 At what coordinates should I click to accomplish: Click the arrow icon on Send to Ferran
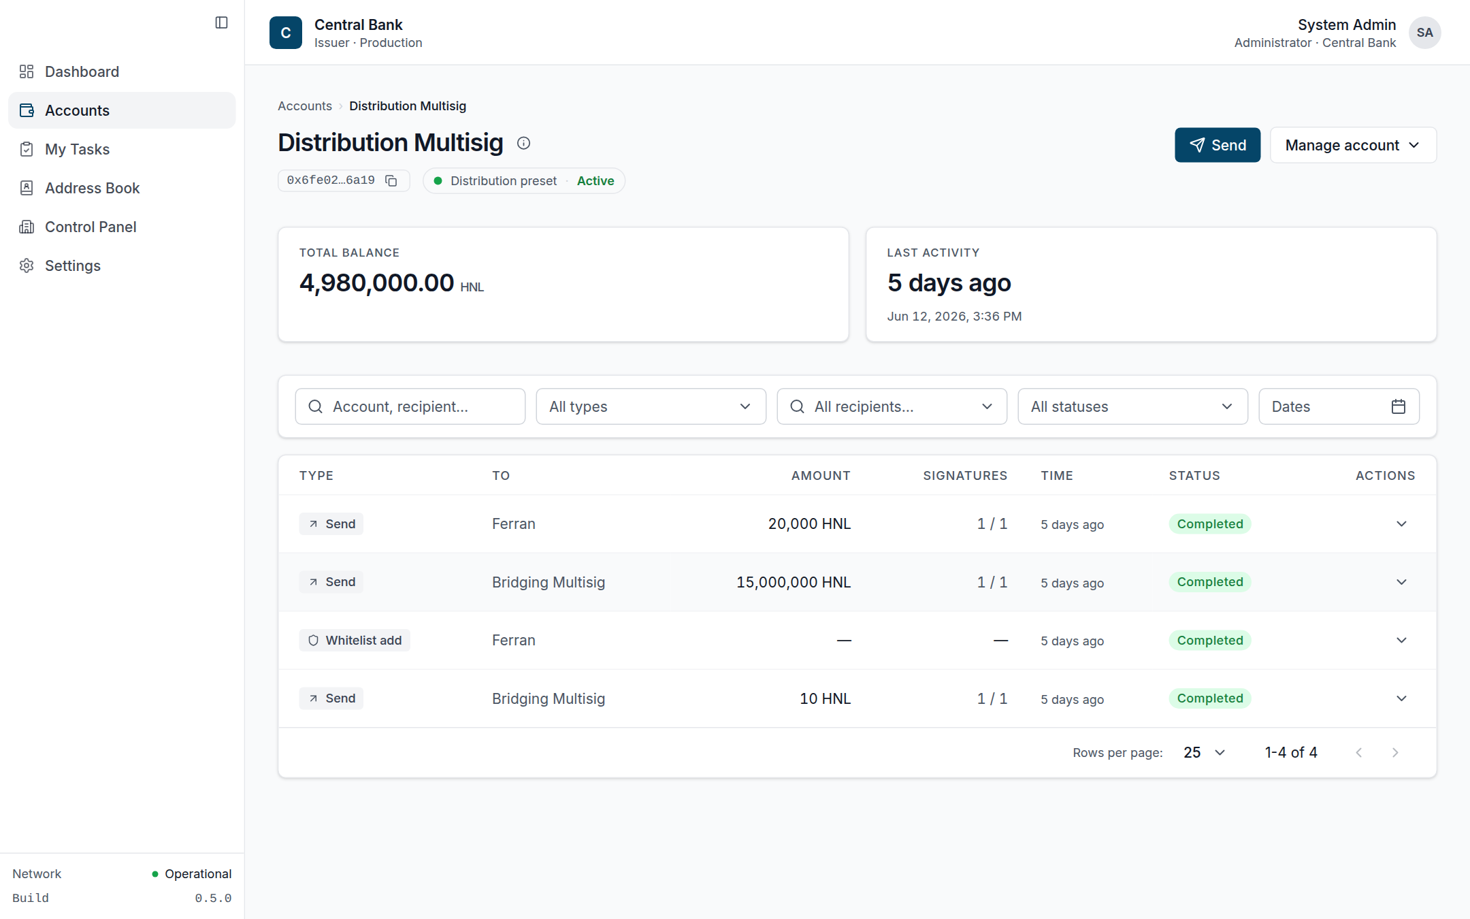[313, 523]
